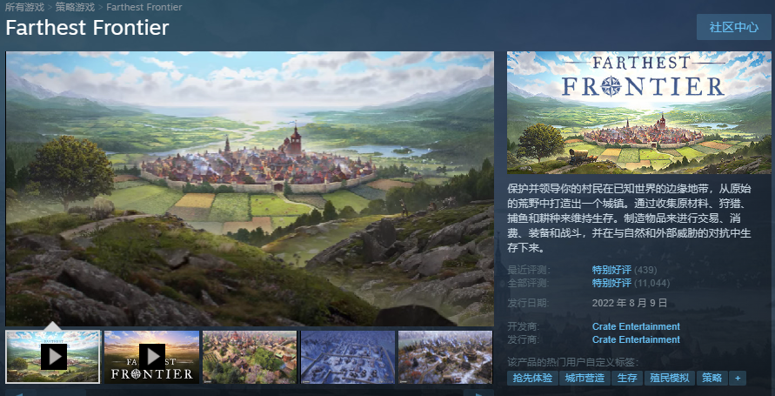Open the 所有游戏 breadcrumb link
This screenshot has width=775, height=396.
point(24,7)
